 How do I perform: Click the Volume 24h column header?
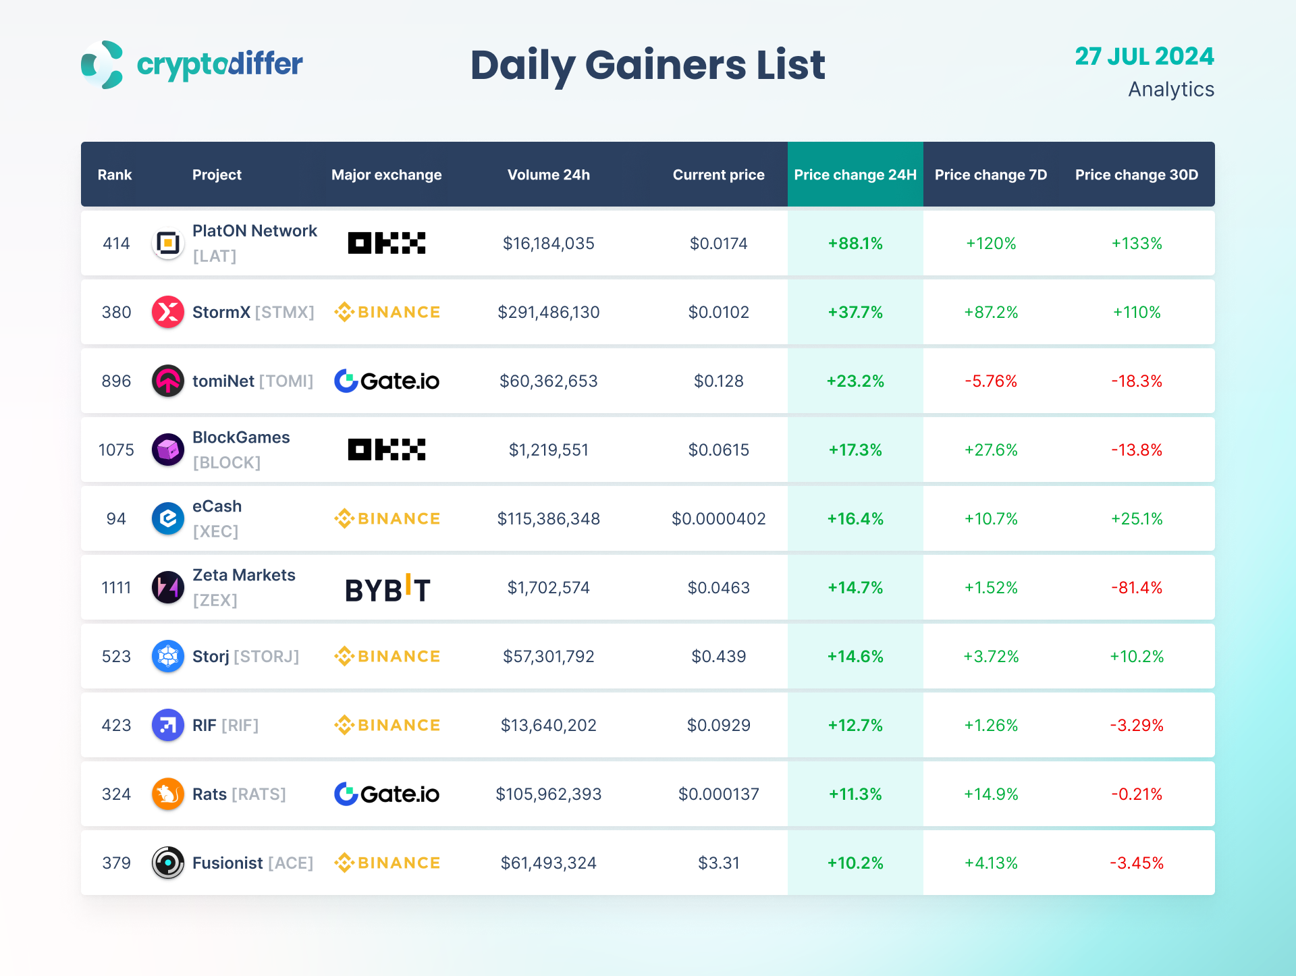click(548, 175)
